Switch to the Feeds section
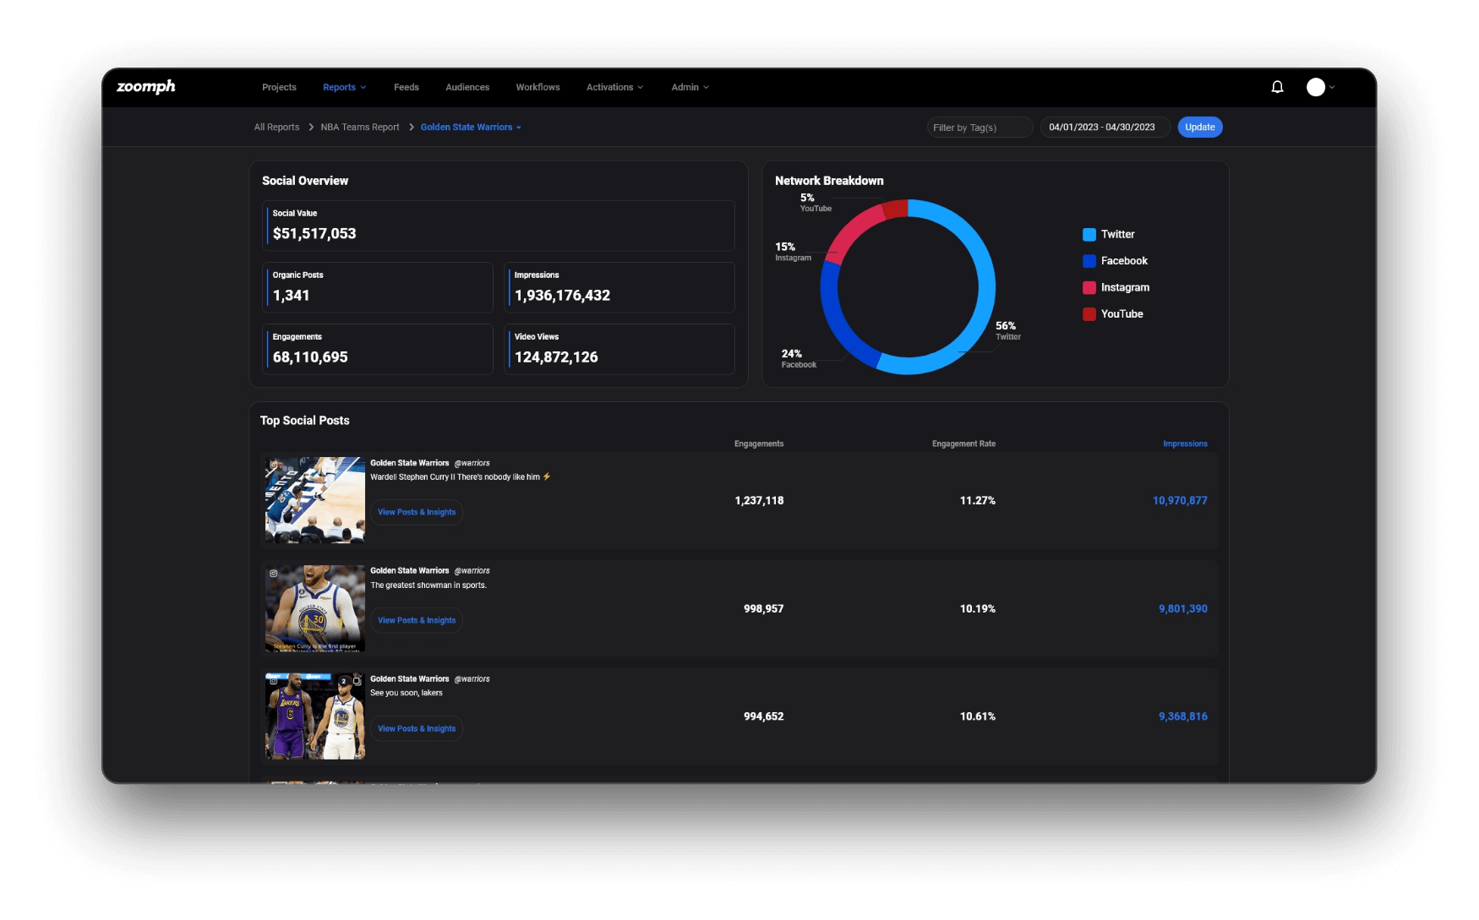The image size is (1479, 920). click(406, 87)
